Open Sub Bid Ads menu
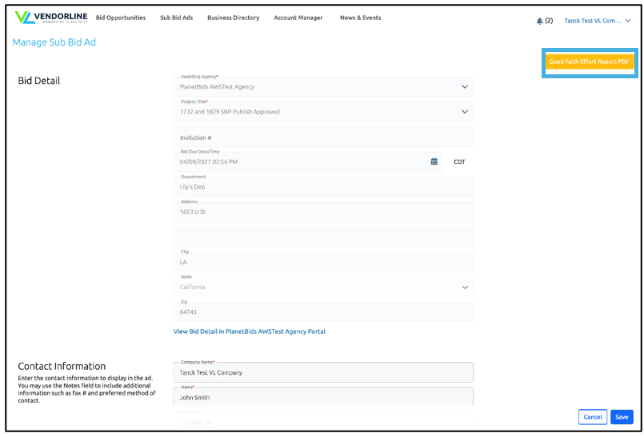The height and width of the screenshot is (437, 644). [x=176, y=18]
